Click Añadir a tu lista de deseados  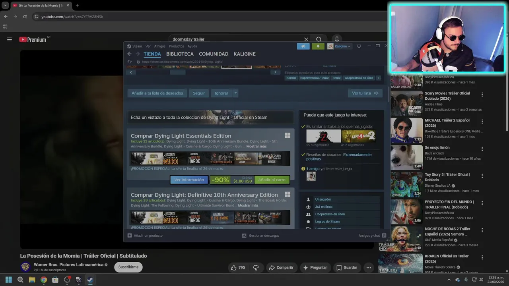click(x=157, y=93)
